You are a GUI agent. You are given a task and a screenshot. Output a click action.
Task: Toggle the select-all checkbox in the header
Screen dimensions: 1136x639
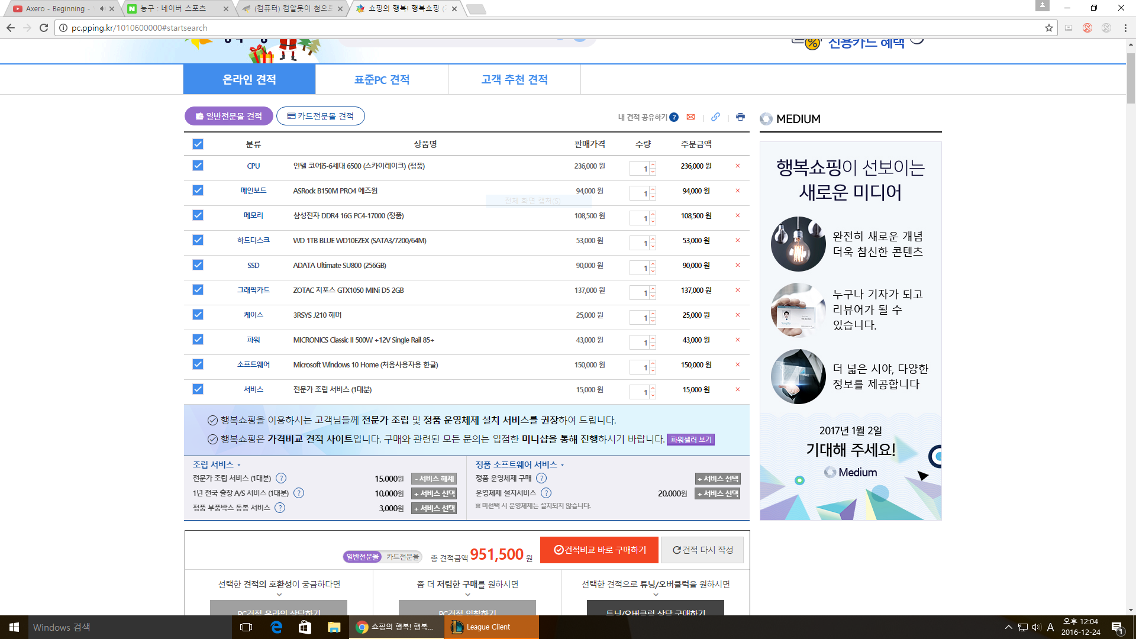point(198,144)
